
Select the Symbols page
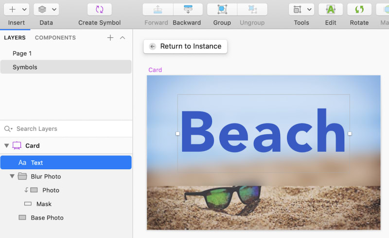66,67
